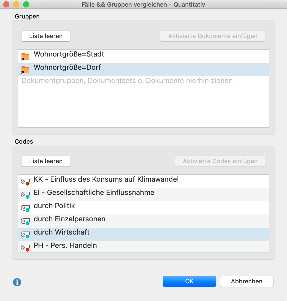Click the folder icon next to Wohnortgröße=Stadt
Viewport: 287px width, 301px height.
[25, 57]
